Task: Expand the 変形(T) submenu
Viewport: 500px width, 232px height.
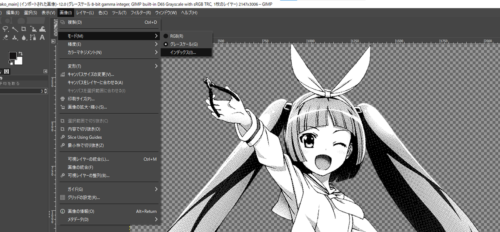Action: [x=108, y=66]
